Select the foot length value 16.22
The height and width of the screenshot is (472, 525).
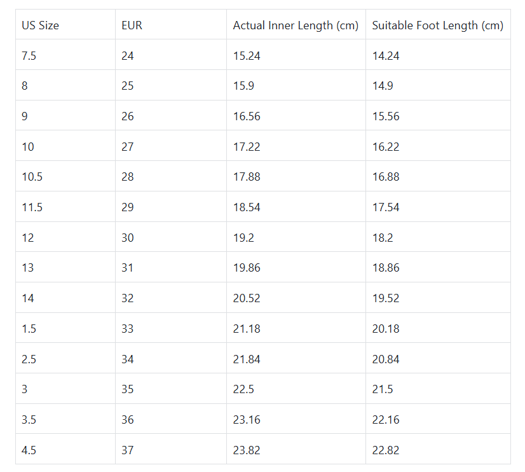[x=386, y=147]
